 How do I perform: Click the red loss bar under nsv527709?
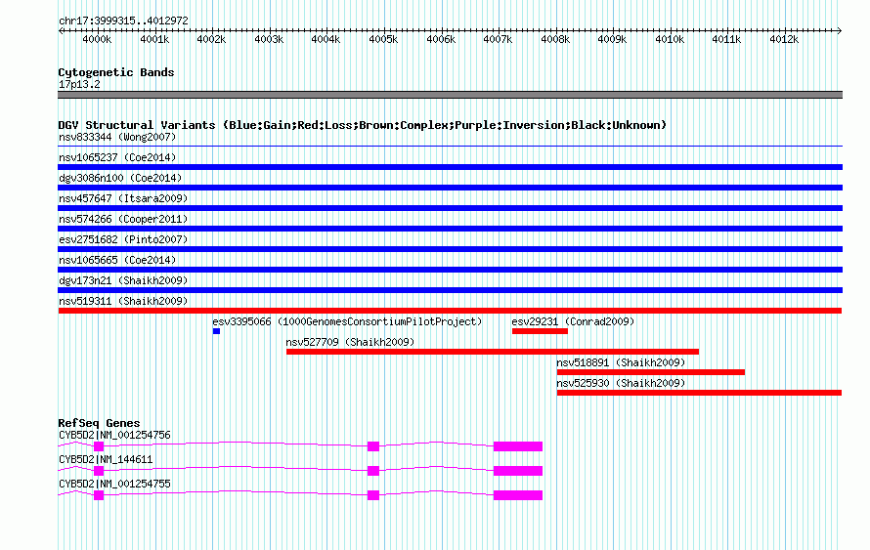click(493, 352)
